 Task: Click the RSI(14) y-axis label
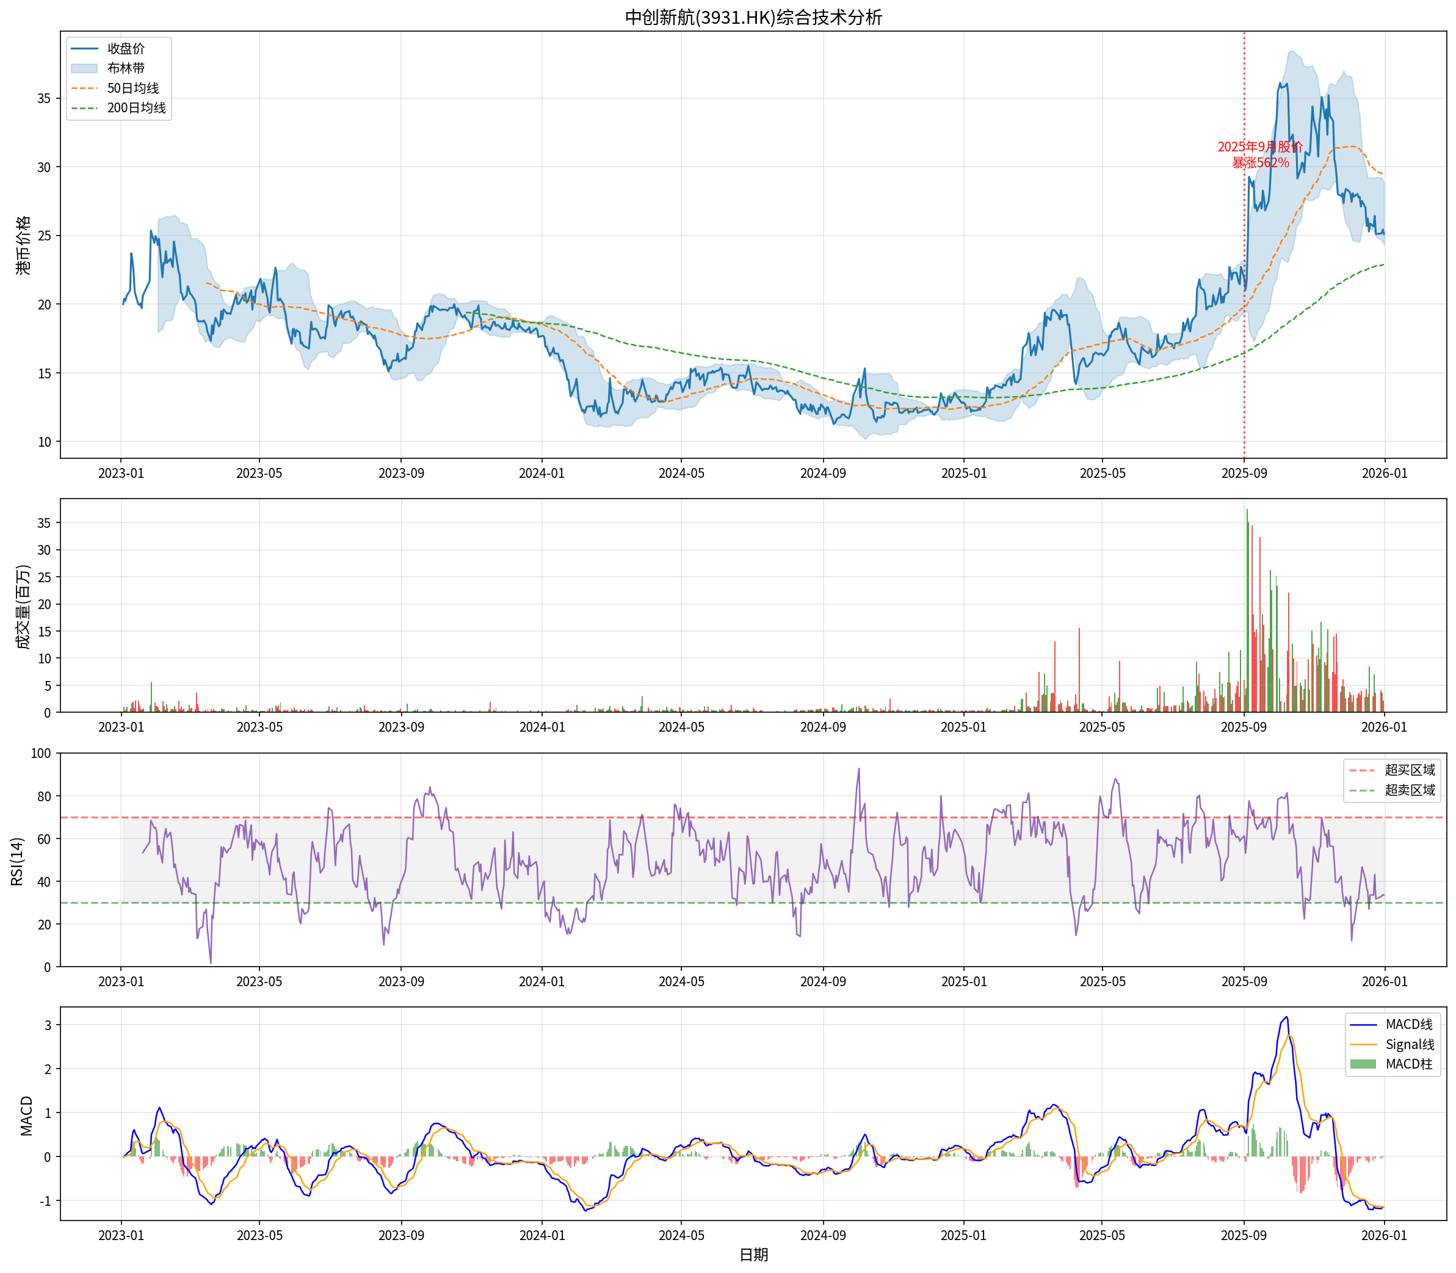pyautogui.click(x=17, y=861)
